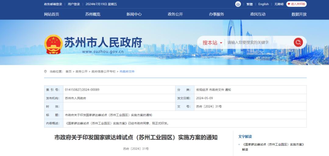Switch to traditional Chinese with 繁體

click(249, 4)
